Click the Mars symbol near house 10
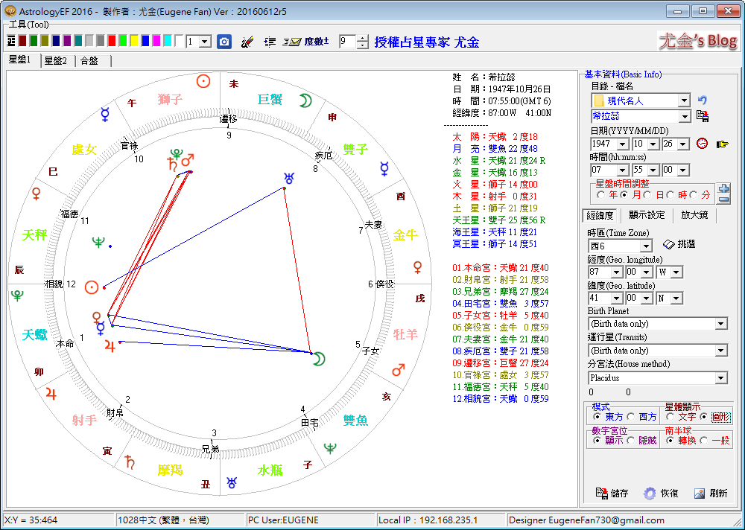 (x=188, y=159)
